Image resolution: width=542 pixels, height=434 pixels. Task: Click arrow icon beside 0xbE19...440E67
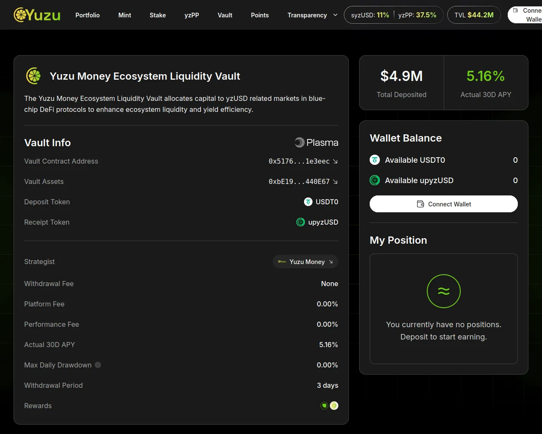335,181
